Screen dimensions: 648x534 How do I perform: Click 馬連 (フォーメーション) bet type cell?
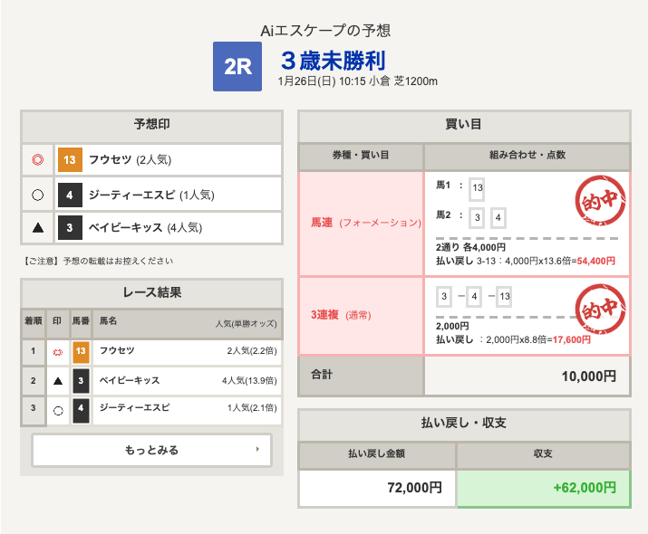coord(361,224)
